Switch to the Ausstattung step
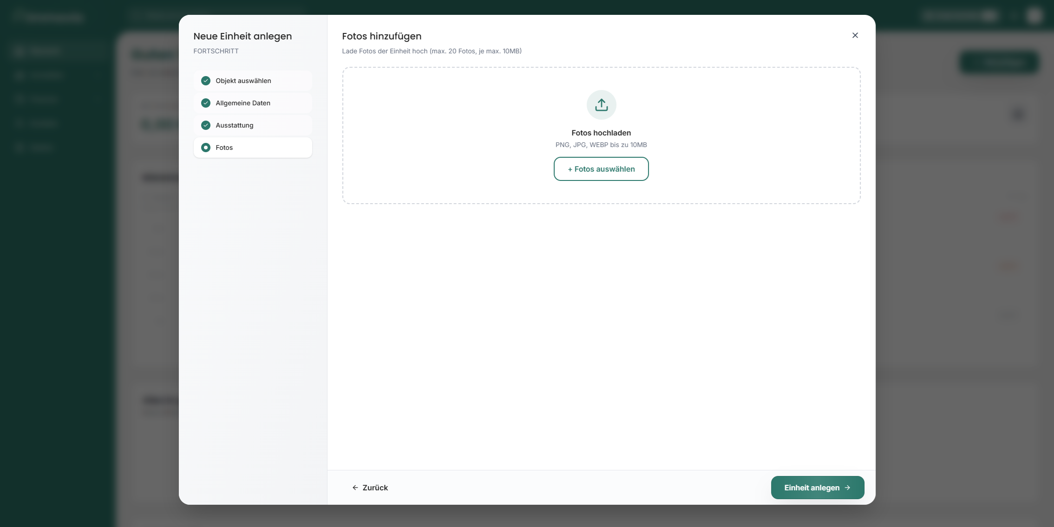This screenshot has height=527, width=1054. point(253,125)
